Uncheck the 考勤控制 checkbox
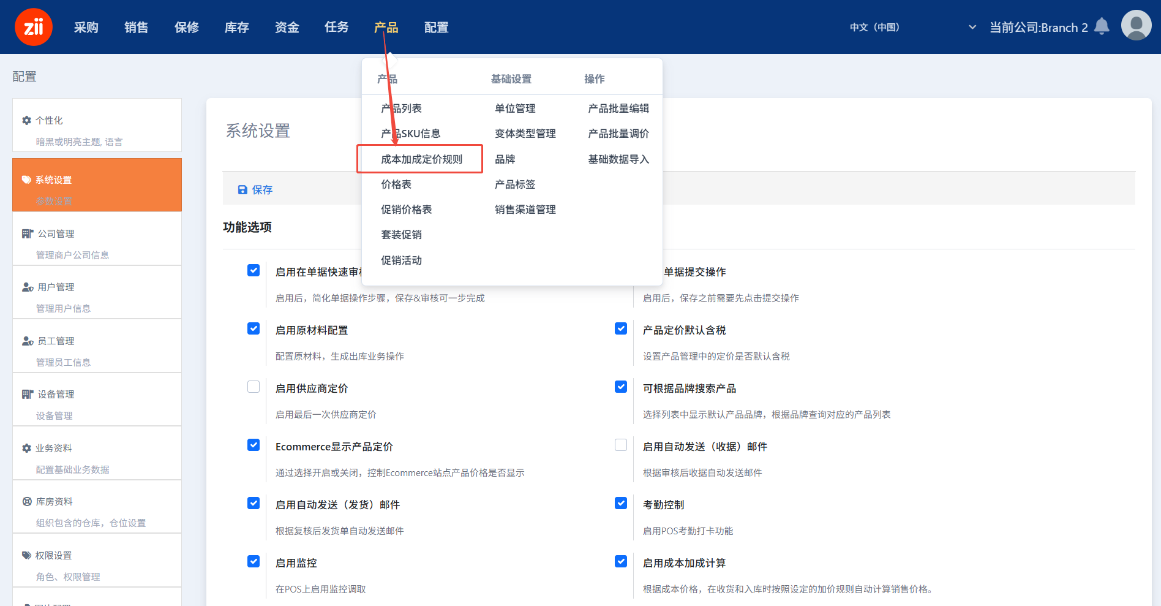 tap(621, 503)
